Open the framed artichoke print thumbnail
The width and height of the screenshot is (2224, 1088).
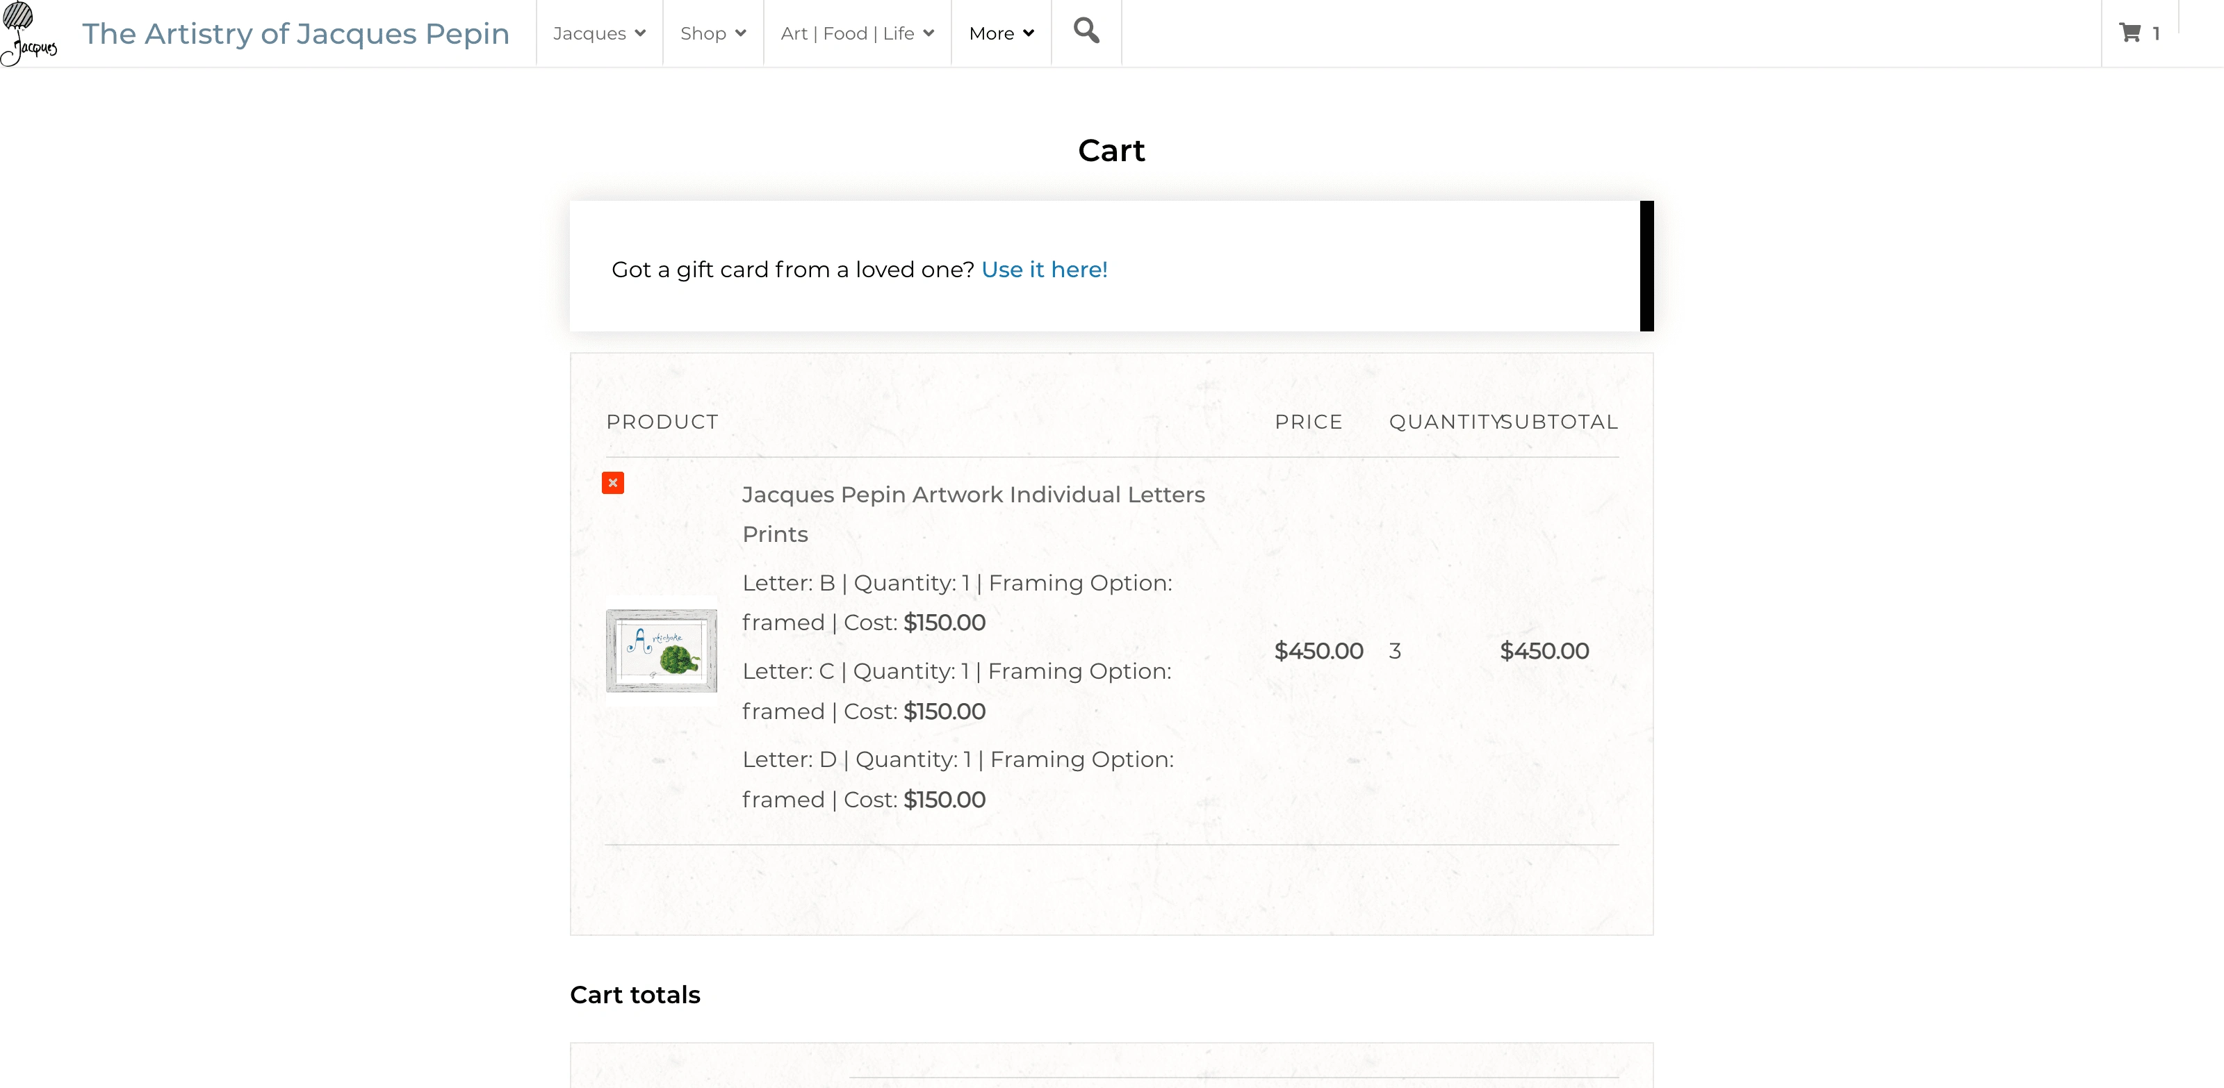coord(662,650)
